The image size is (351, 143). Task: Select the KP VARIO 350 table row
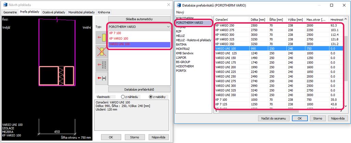[279, 44]
